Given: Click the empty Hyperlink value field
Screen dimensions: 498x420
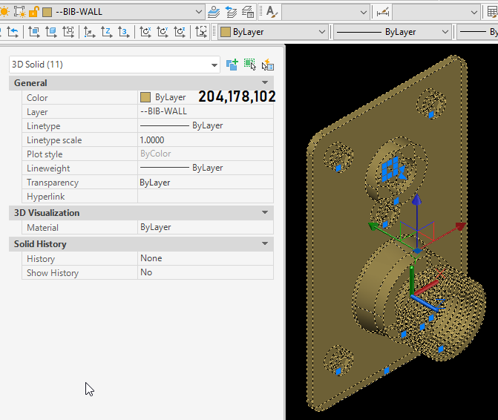Looking at the screenshot, I should coord(206,197).
